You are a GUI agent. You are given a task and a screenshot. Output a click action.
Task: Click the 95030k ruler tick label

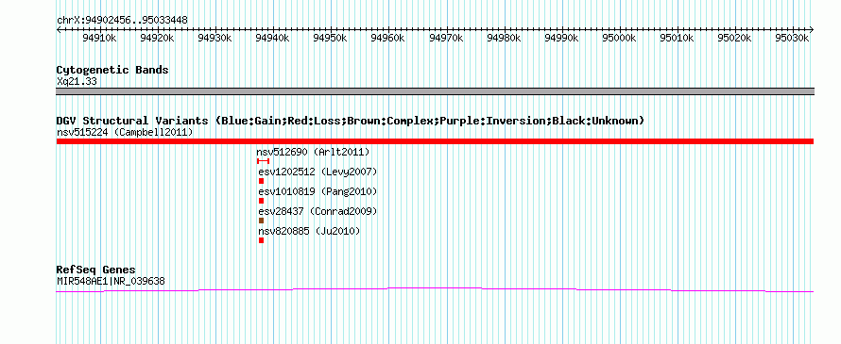coord(793,39)
